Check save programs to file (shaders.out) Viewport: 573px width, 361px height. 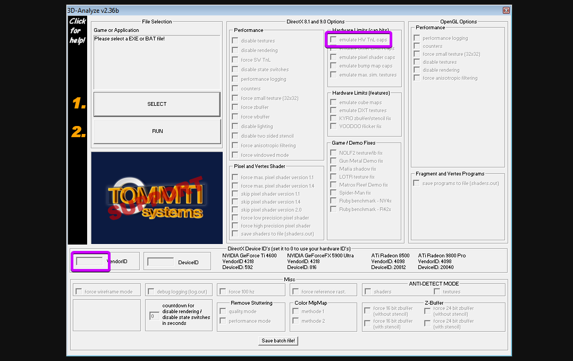pos(417,183)
